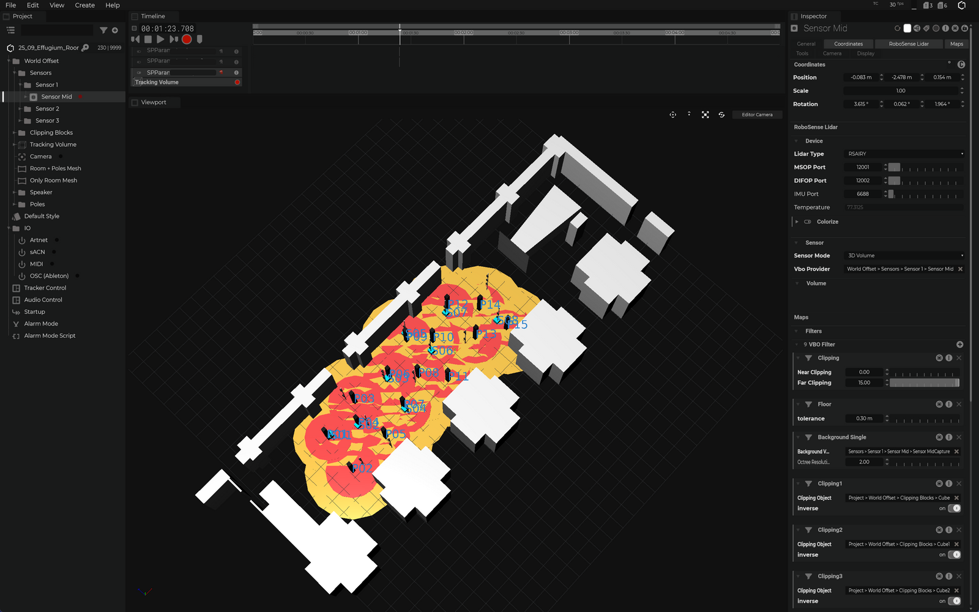The height and width of the screenshot is (612, 979).
Task: Select Tracker Control in the project tree
Action: 45,288
